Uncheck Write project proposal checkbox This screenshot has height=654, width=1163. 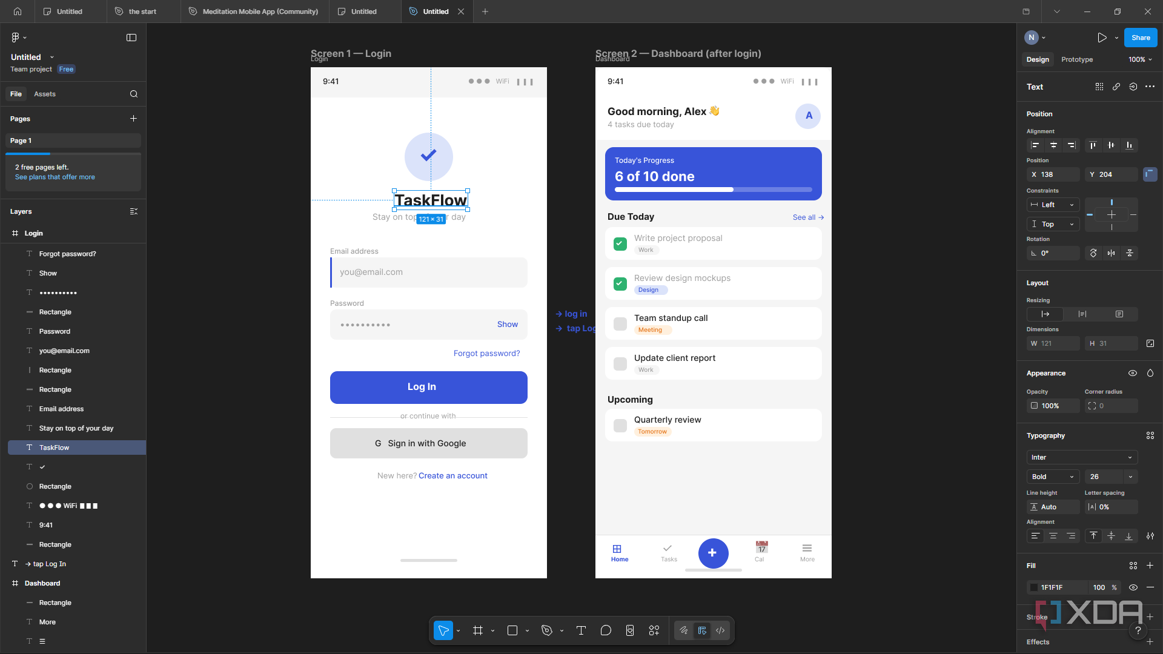tap(620, 244)
